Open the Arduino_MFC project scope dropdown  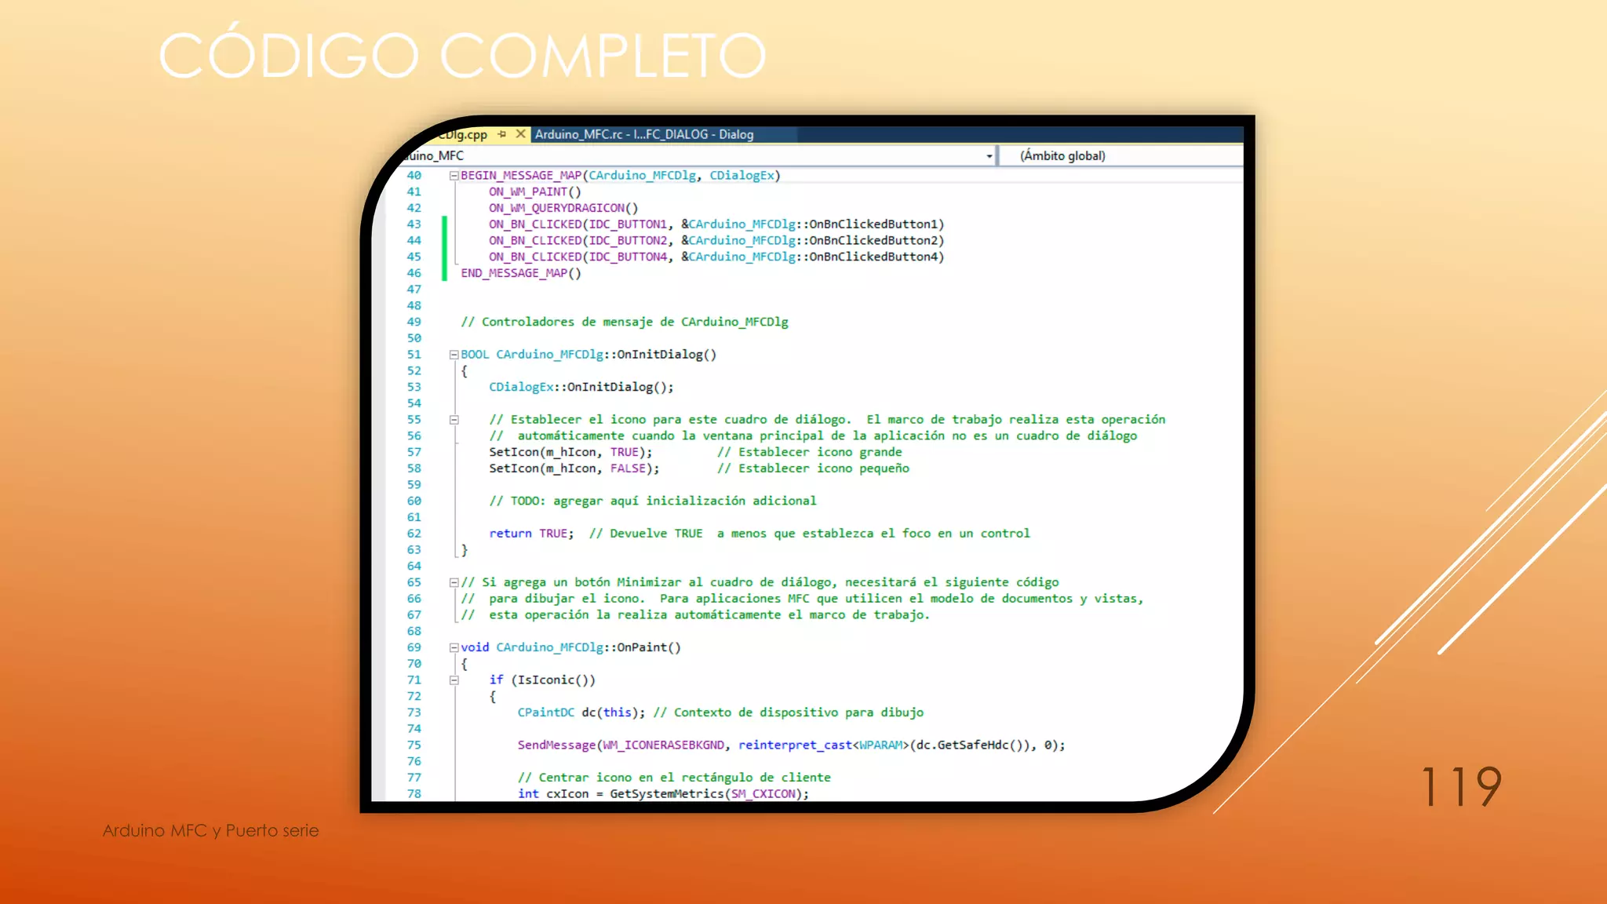(989, 156)
